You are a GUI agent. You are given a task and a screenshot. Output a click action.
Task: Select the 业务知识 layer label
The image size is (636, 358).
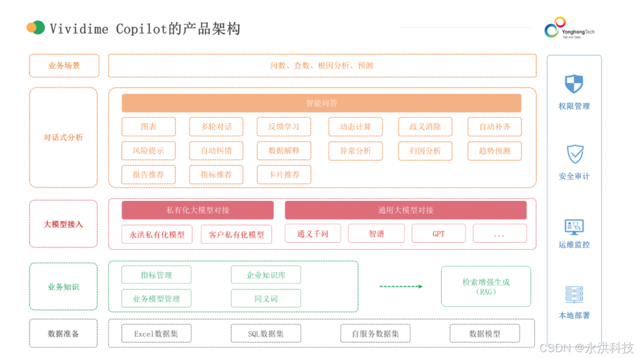(63, 287)
